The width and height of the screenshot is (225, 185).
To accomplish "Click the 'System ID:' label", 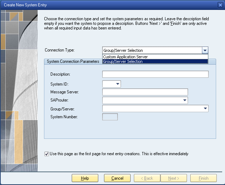I will click(x=59, y=84).
